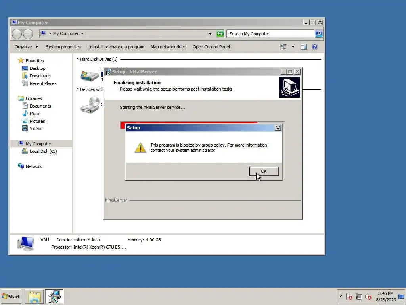Collapse the Hard Disk Drives group
This screenshot has height=305, width=406.
coord(77,59)
